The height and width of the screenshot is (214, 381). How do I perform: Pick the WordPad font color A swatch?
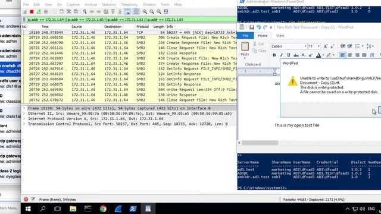click(318, 55)
